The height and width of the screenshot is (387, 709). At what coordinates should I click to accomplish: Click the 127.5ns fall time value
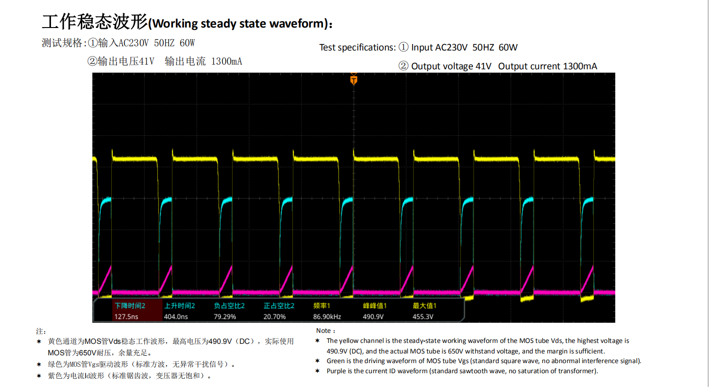(126, 317)
